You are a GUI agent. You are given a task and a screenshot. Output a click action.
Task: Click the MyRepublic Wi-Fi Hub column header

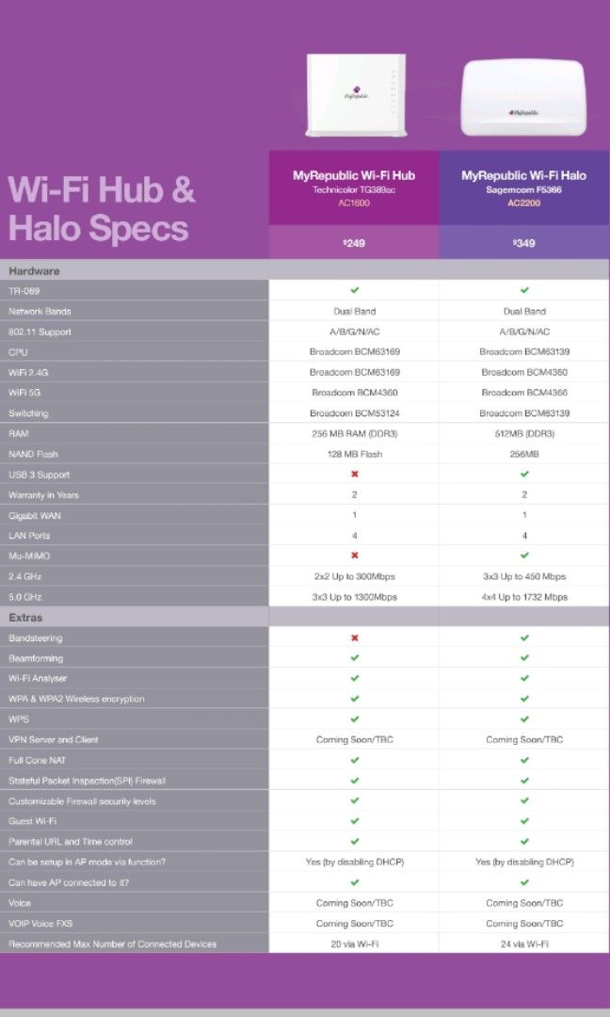354,186
